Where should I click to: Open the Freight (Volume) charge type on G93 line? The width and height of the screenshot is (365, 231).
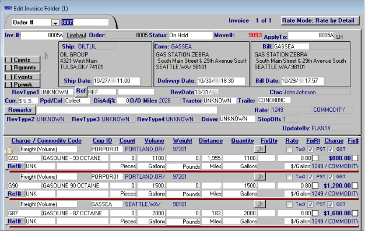(48, 149)
